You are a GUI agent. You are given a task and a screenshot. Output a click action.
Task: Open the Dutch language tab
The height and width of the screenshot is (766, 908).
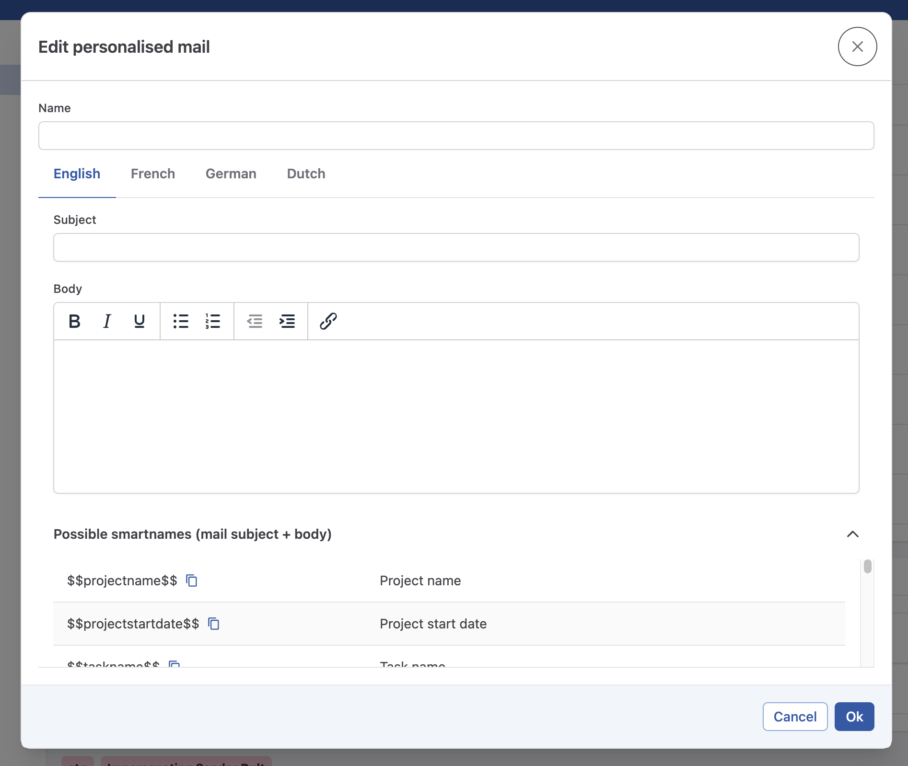(x=306, y=174)
